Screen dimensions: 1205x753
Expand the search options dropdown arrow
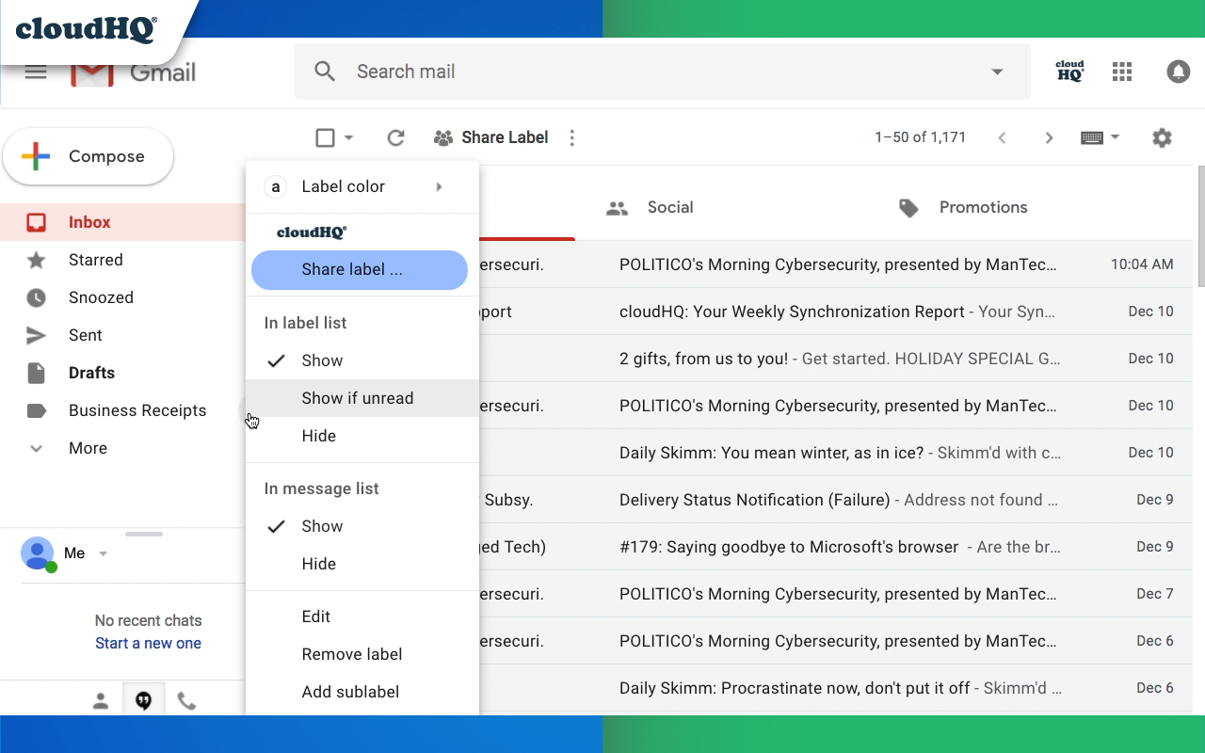pos(997,72)
